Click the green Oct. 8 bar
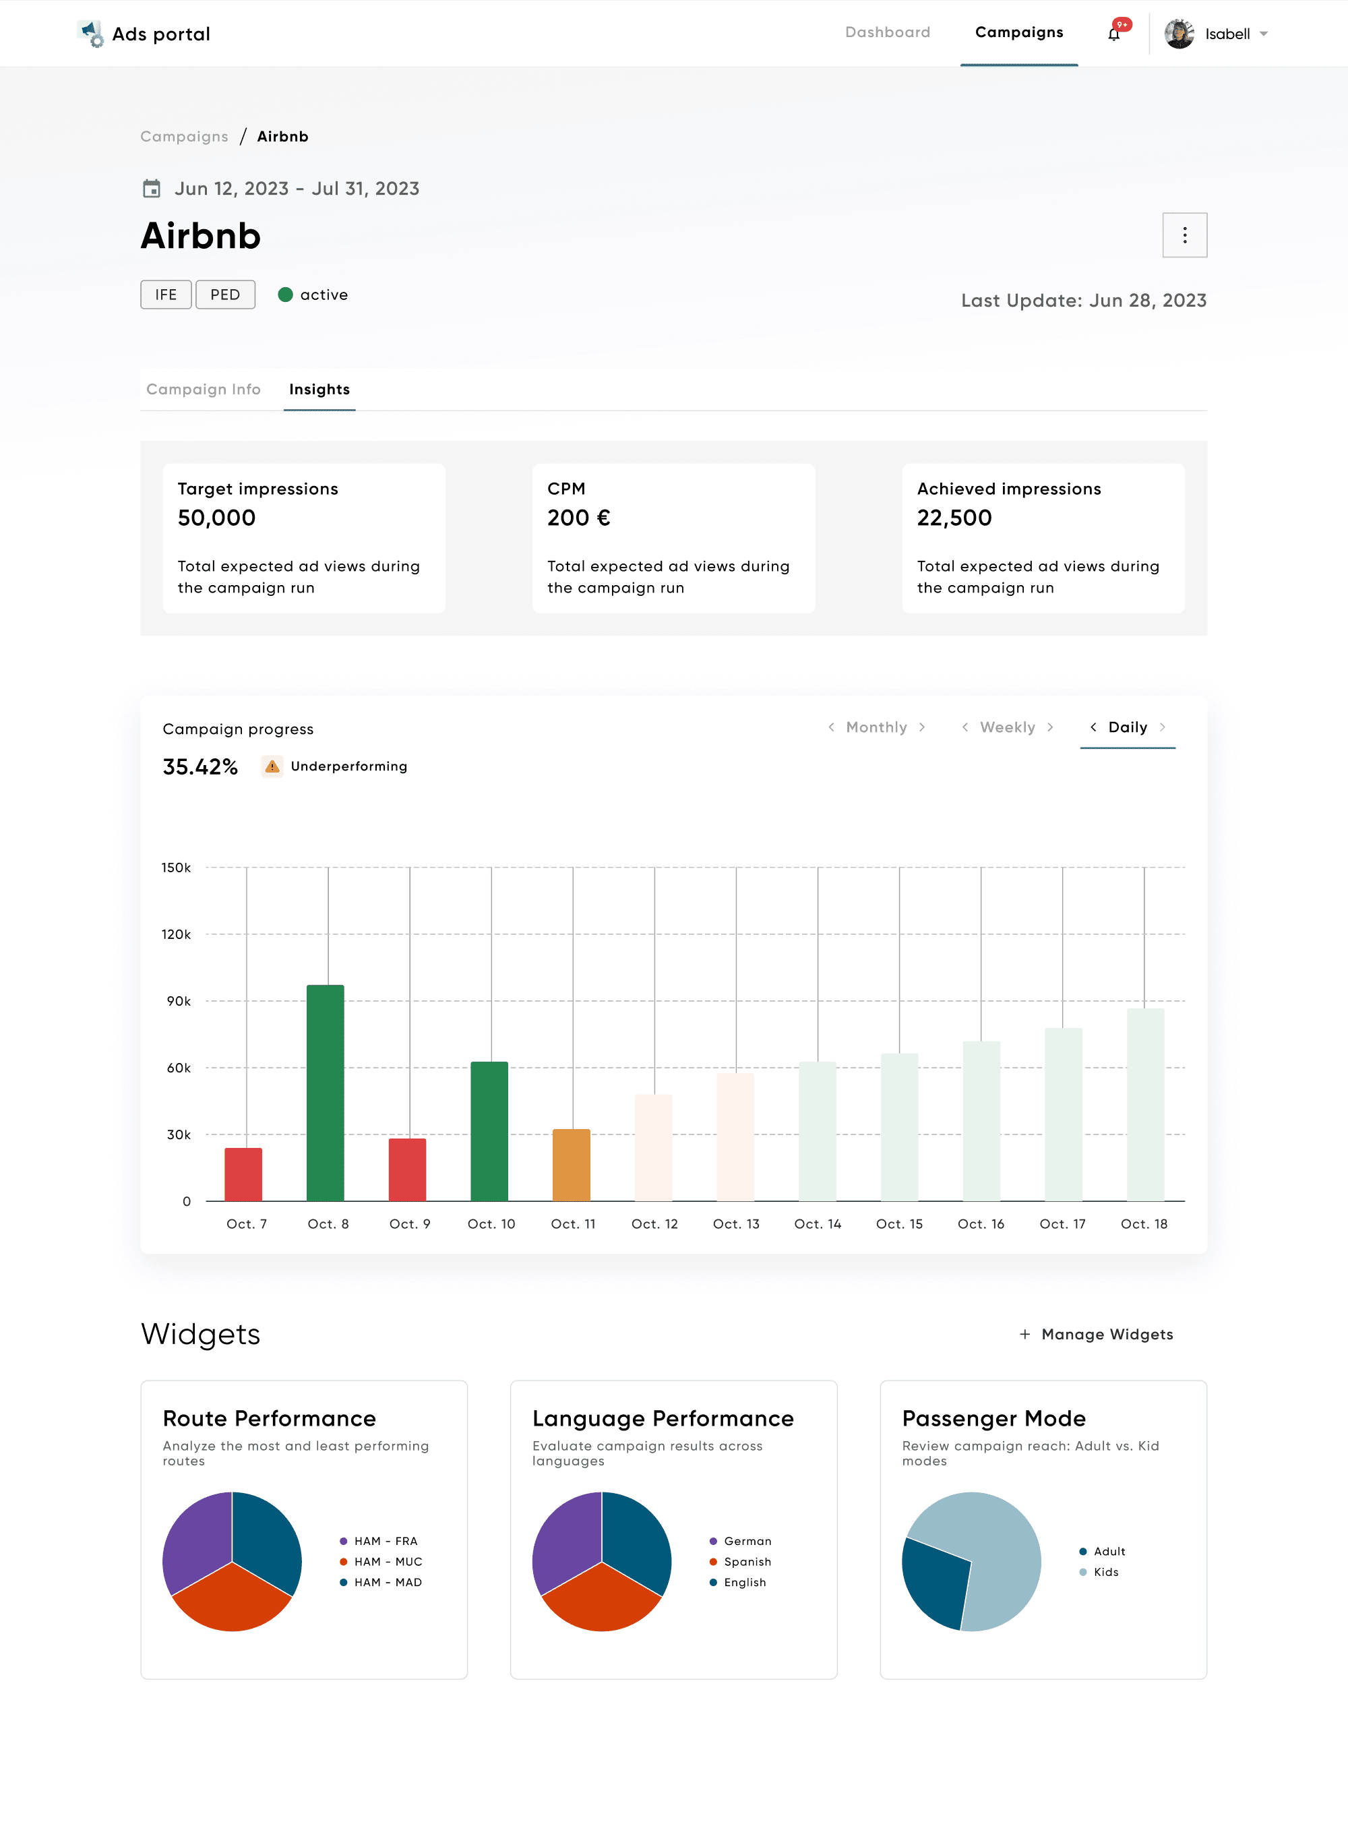This screenshot has height=1822, width=1348. click(326, 1092)
